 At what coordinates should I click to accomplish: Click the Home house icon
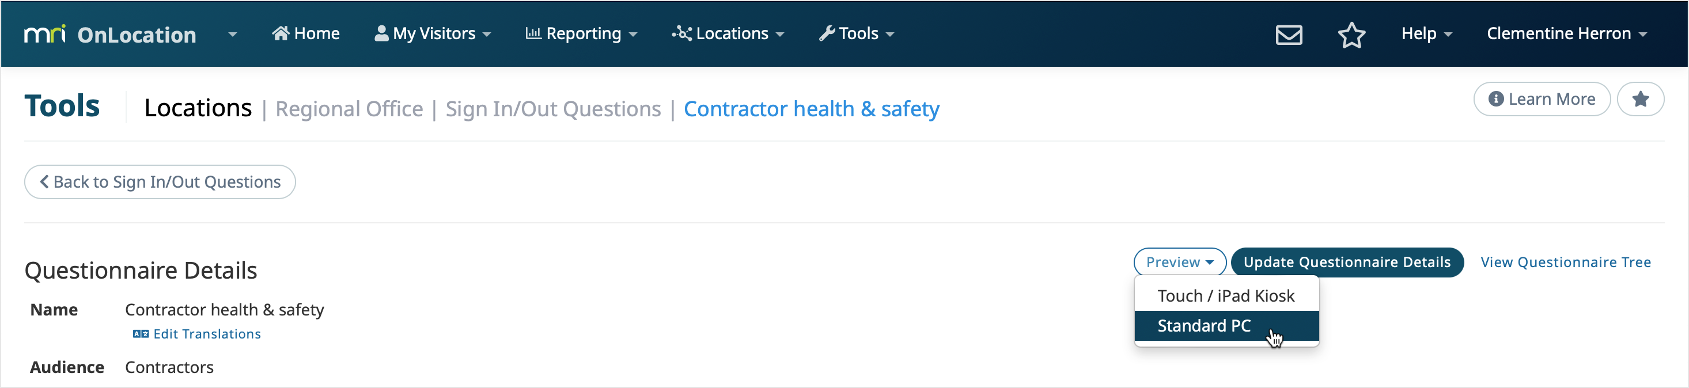click(x=281, y=33)
